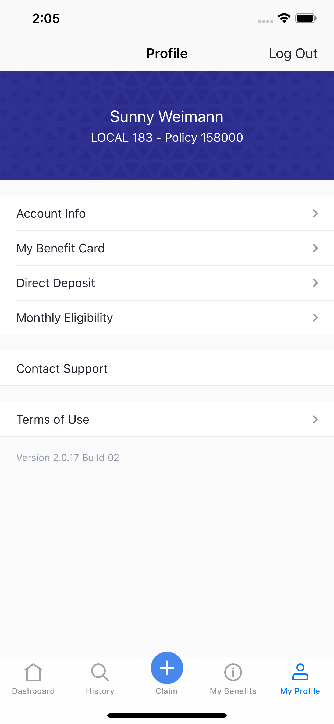Screen dimensions: 334x724
Task: Tap the blue plus Claim button
Action: [167, 668]
